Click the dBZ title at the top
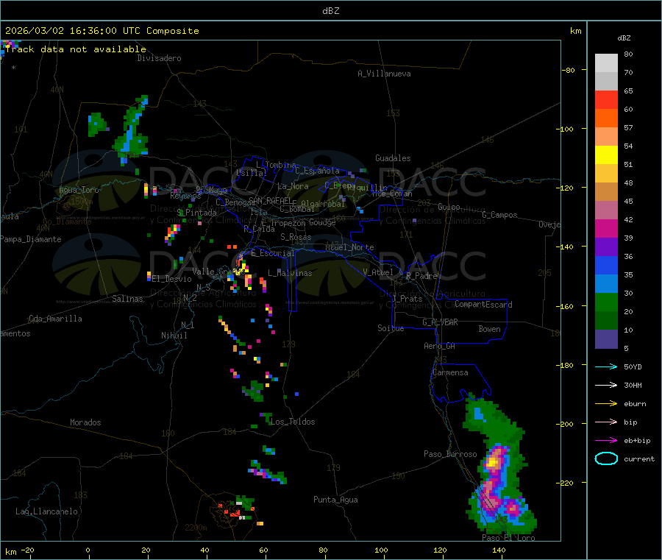This screenshot has height=560, width=662. (330, 11)
